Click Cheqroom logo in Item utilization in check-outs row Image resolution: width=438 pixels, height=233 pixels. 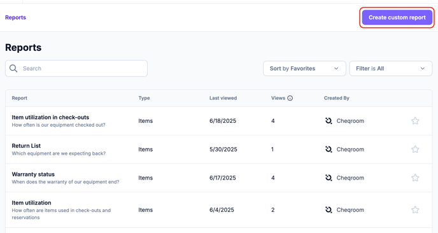328,121
